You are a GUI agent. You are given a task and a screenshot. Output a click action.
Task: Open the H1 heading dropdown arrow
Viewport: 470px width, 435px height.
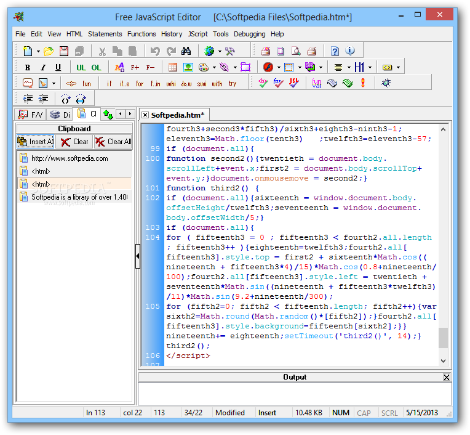pos(370,68)
